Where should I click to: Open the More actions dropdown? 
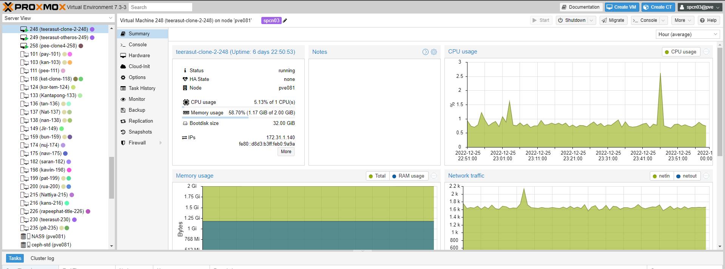point(683,20)
